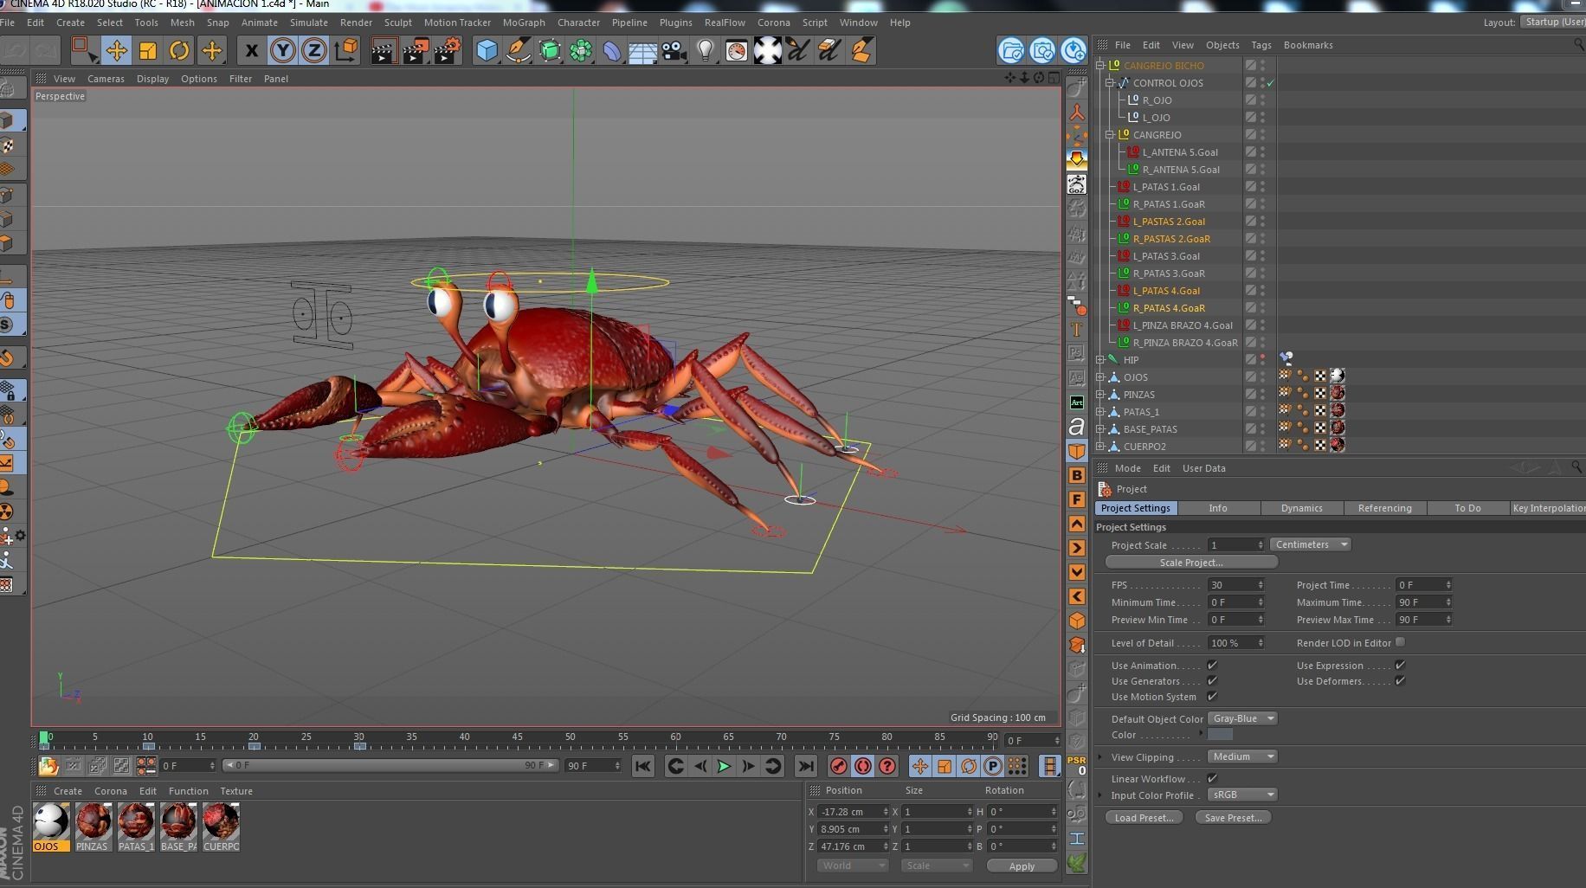Viewport: 1586px width, 888px height.
Task: Enable Render LOD in Editor
Action: [1400, 642]
